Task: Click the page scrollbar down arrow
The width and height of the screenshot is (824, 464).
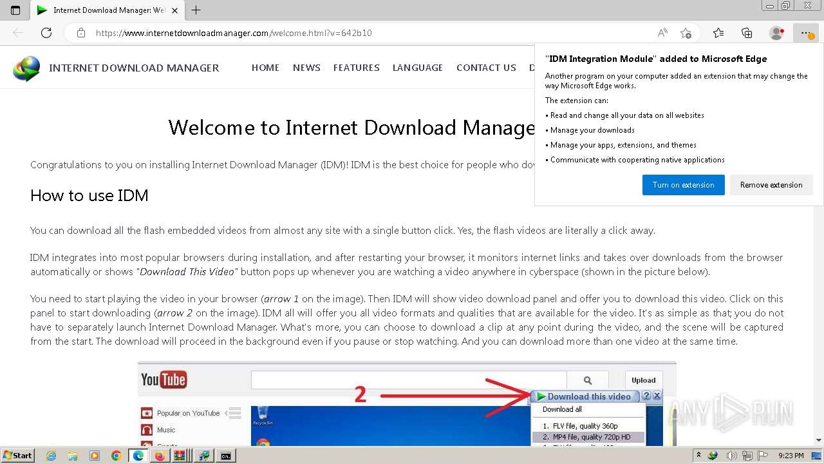Action: 819,440
